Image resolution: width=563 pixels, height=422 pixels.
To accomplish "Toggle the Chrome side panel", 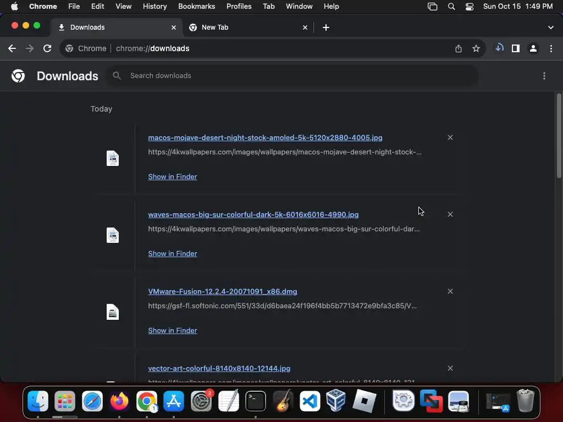I will coord(516,48).
